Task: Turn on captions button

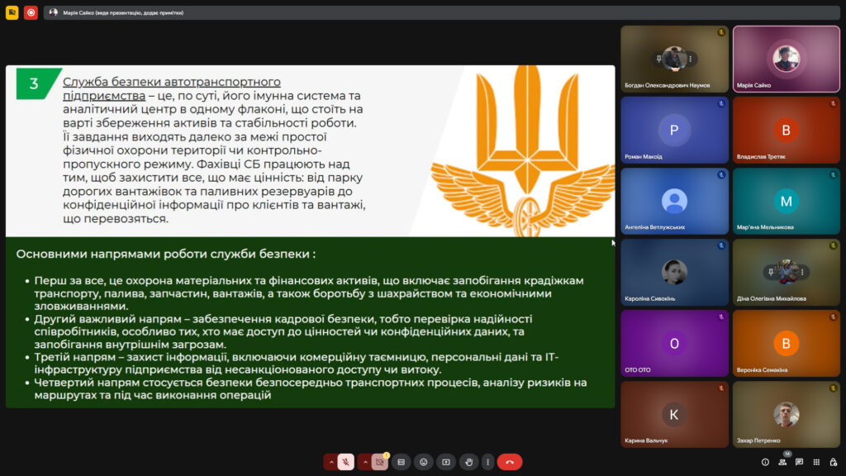Action: tap(402, 462)
